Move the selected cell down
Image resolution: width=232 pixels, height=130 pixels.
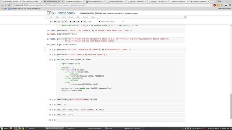point(74,22)
